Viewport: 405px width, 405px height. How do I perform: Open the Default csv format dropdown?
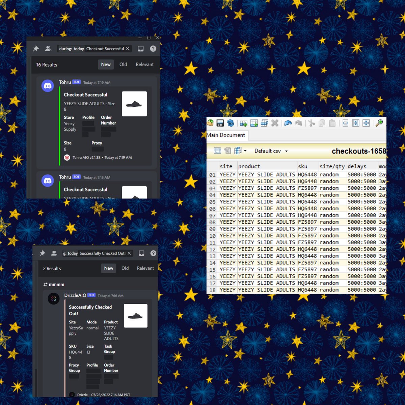[270, 151]
